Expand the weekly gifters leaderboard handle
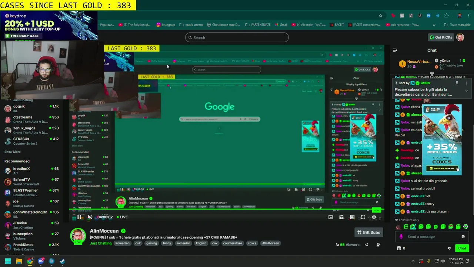This screenshot has height=267, width=474. pos(432,74)
